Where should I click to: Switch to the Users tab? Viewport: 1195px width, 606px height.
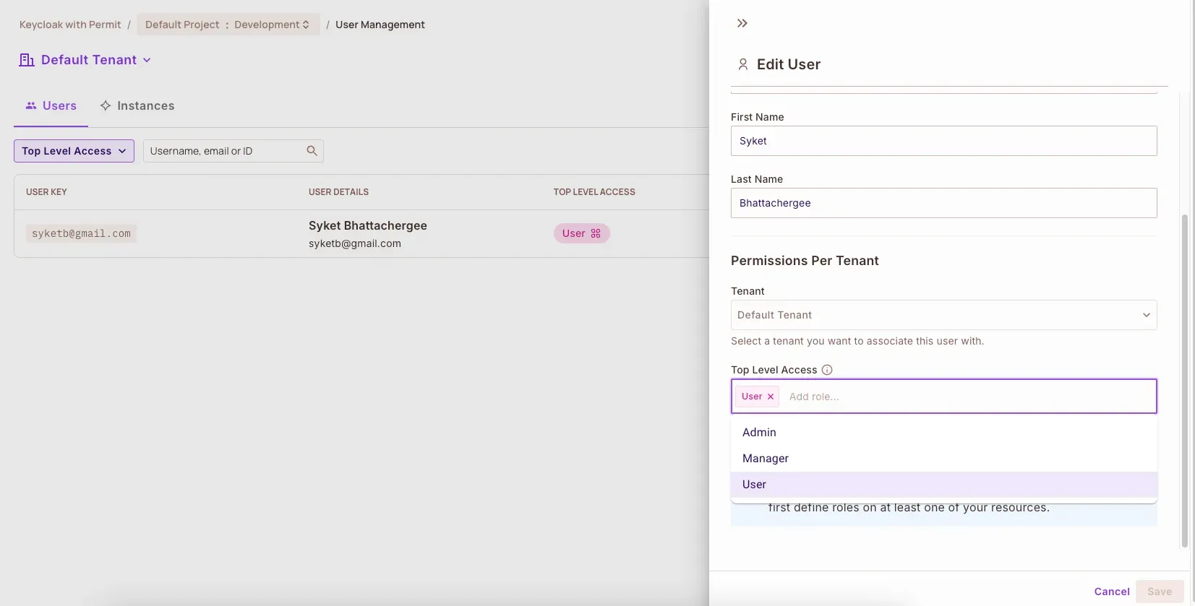pos(51,105)
